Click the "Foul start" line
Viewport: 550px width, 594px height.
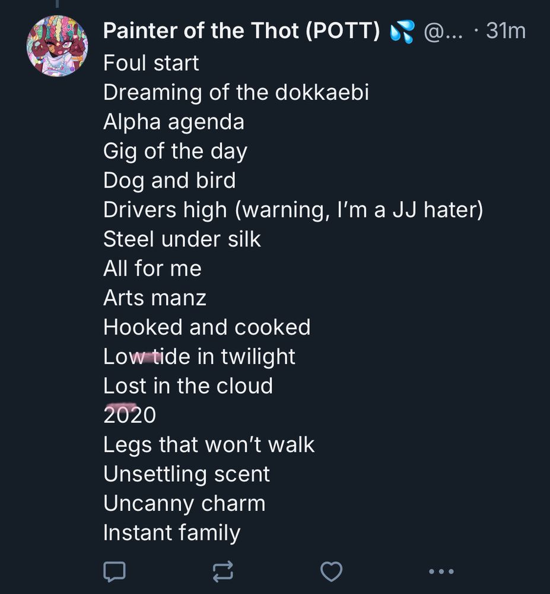pyautogui.click(x=151, y=63)
